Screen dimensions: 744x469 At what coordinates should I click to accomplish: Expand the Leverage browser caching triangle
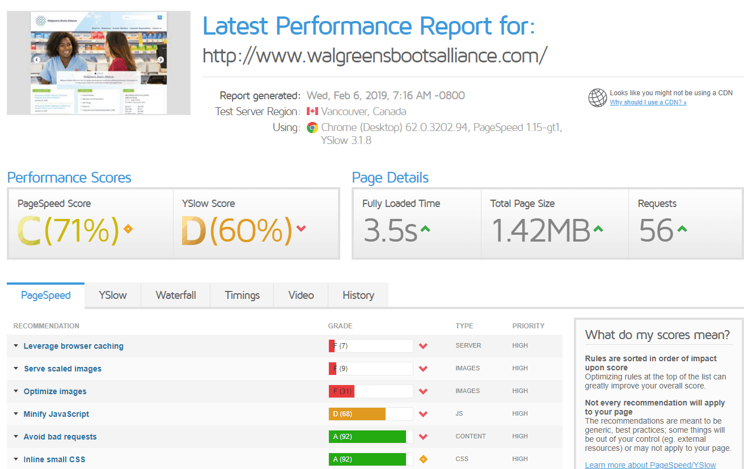16,345
